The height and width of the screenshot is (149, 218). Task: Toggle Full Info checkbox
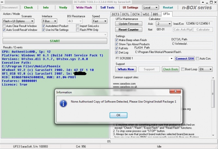tap(117, 48)
